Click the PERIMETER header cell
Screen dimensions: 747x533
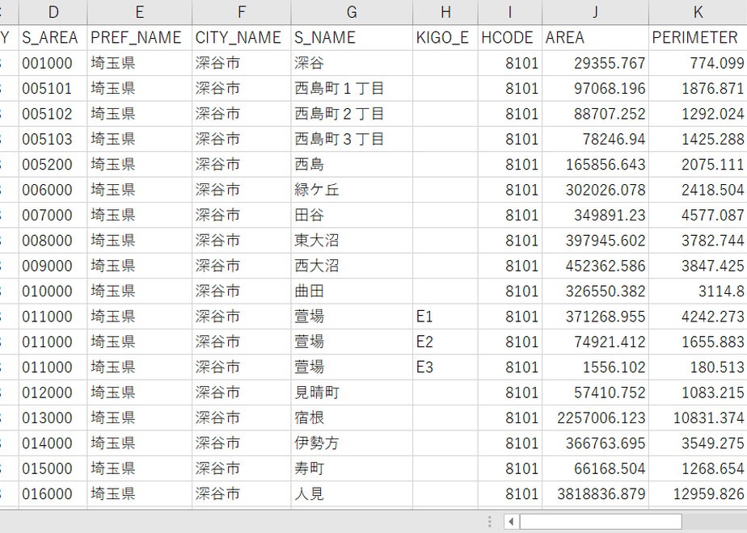(x=698, y=38)
